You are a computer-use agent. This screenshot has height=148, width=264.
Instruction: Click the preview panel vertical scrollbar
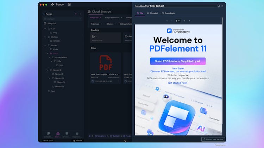[x=222, y=70]
